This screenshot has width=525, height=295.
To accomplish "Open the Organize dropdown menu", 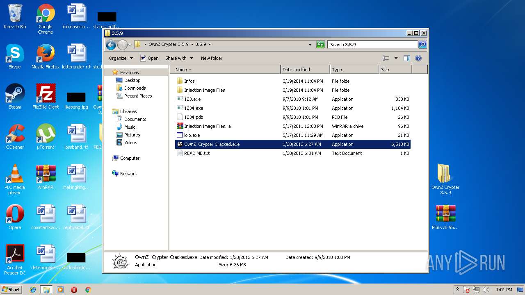I will (x=121, y=58).
